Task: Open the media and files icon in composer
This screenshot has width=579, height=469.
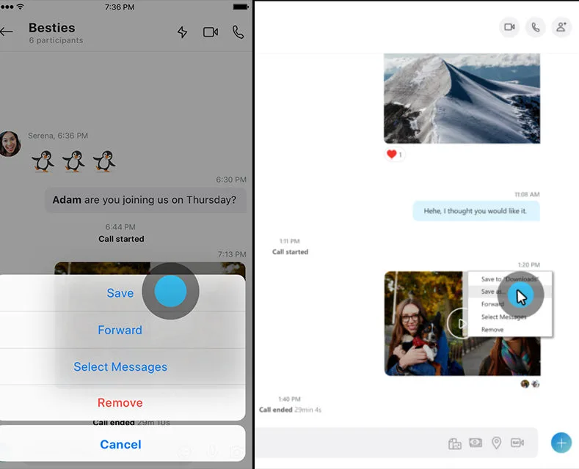Action: pos(454,443)
